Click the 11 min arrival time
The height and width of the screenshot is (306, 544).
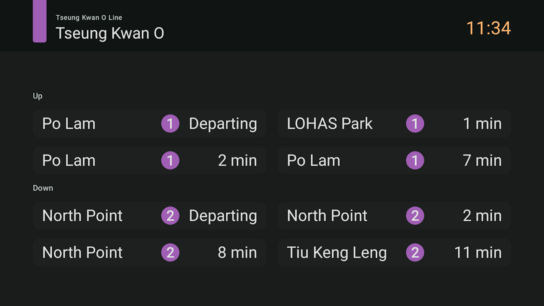477,252
